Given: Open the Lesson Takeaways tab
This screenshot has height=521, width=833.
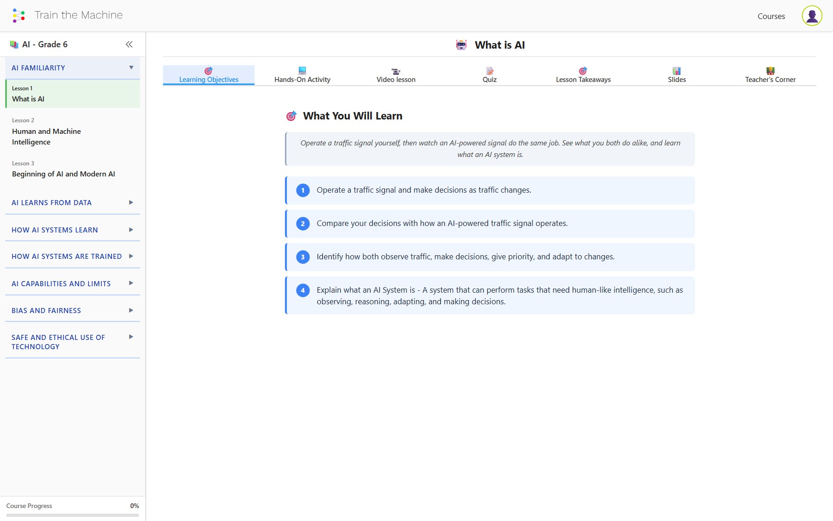Looking at the screenshot, I should (x=583, y=75).
